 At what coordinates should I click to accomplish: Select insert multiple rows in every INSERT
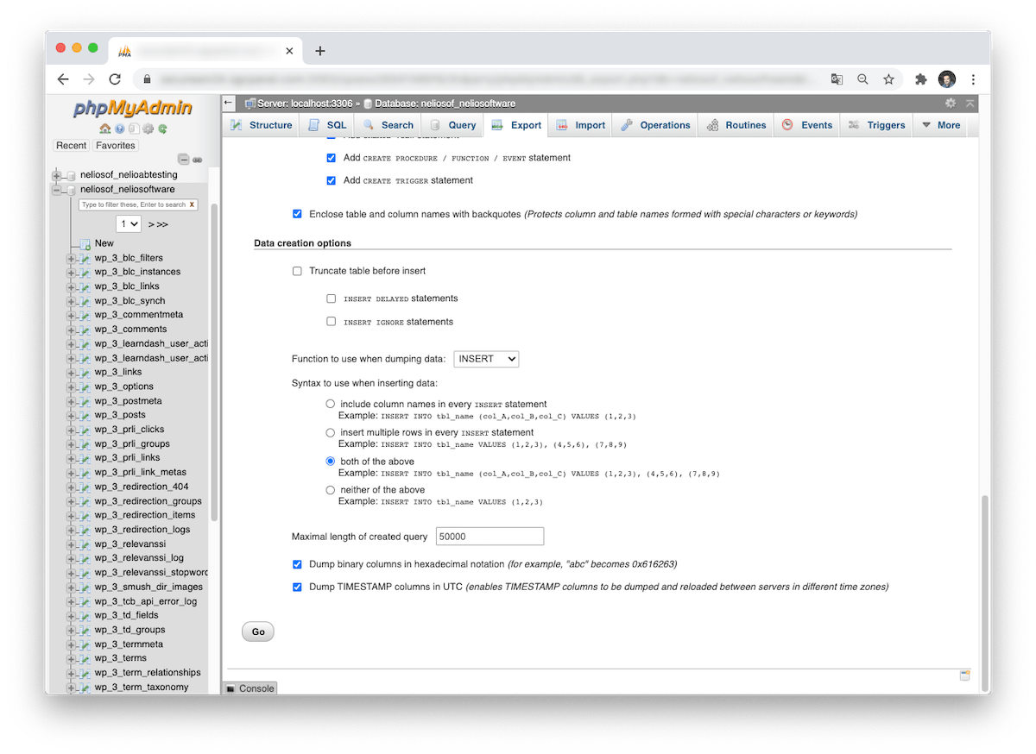[331, 432]
